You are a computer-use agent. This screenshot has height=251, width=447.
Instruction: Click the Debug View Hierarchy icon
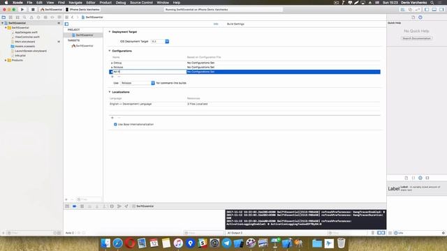[x=112, y=206]
